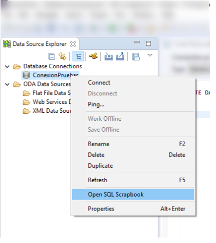Screen dimensions: 216x243
Task: Click the Export profiles icon
Action: 120,56
